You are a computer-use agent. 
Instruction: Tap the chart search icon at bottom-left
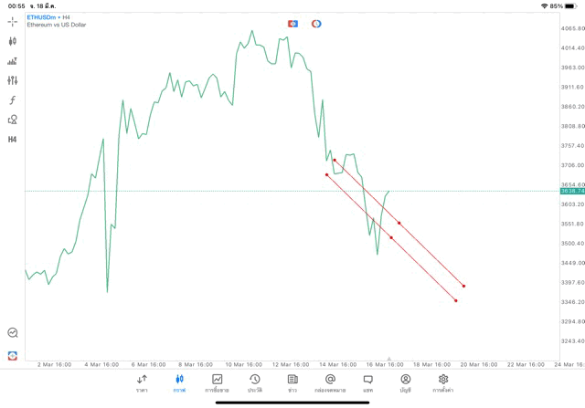(13, 333)
